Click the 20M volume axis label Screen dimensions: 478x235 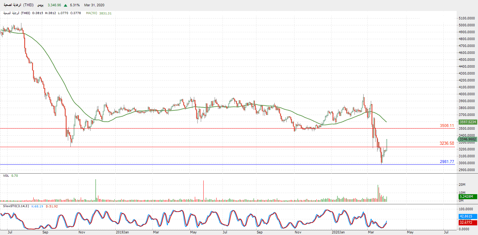[x=462, y=185]
